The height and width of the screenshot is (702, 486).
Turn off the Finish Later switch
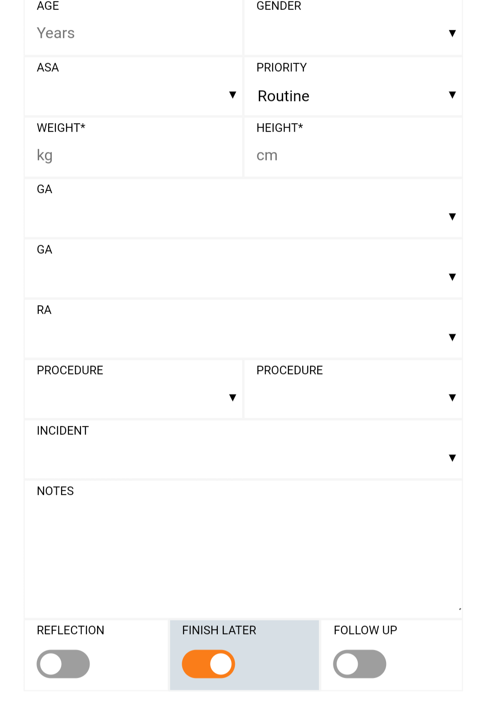tap(208, 664)
